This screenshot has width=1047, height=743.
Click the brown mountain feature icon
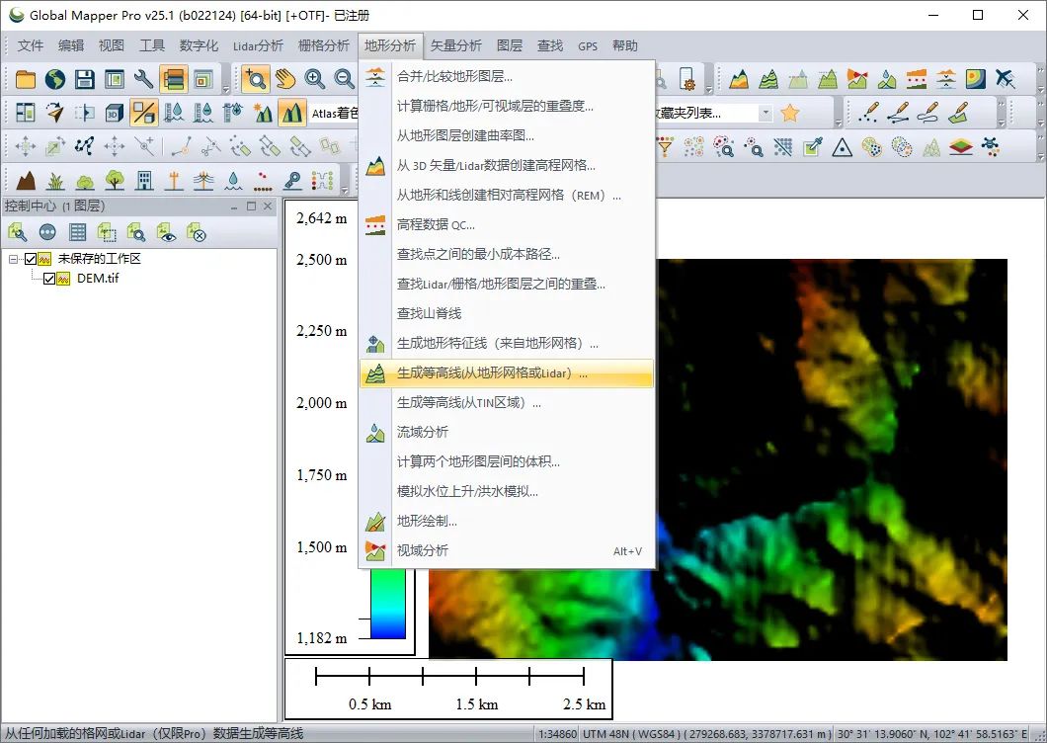tap(26, 180)
